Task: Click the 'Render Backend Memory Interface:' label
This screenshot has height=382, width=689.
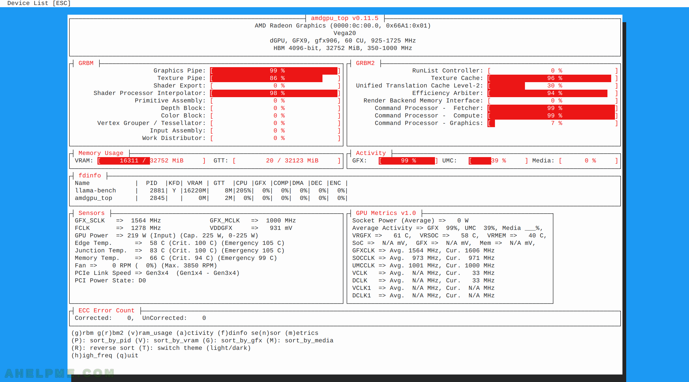Action: [423, 101]
